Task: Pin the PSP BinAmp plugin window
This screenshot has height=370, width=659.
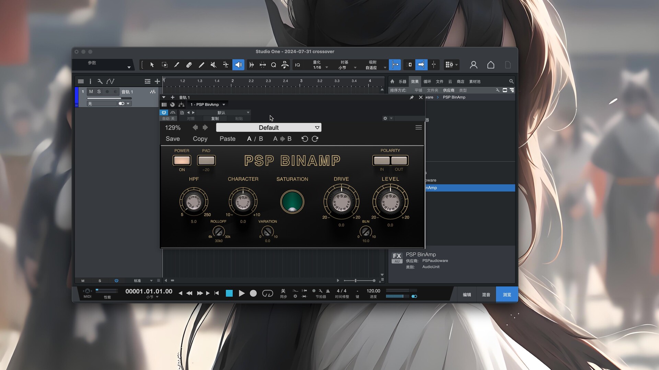Action: (x=412, y=98)
